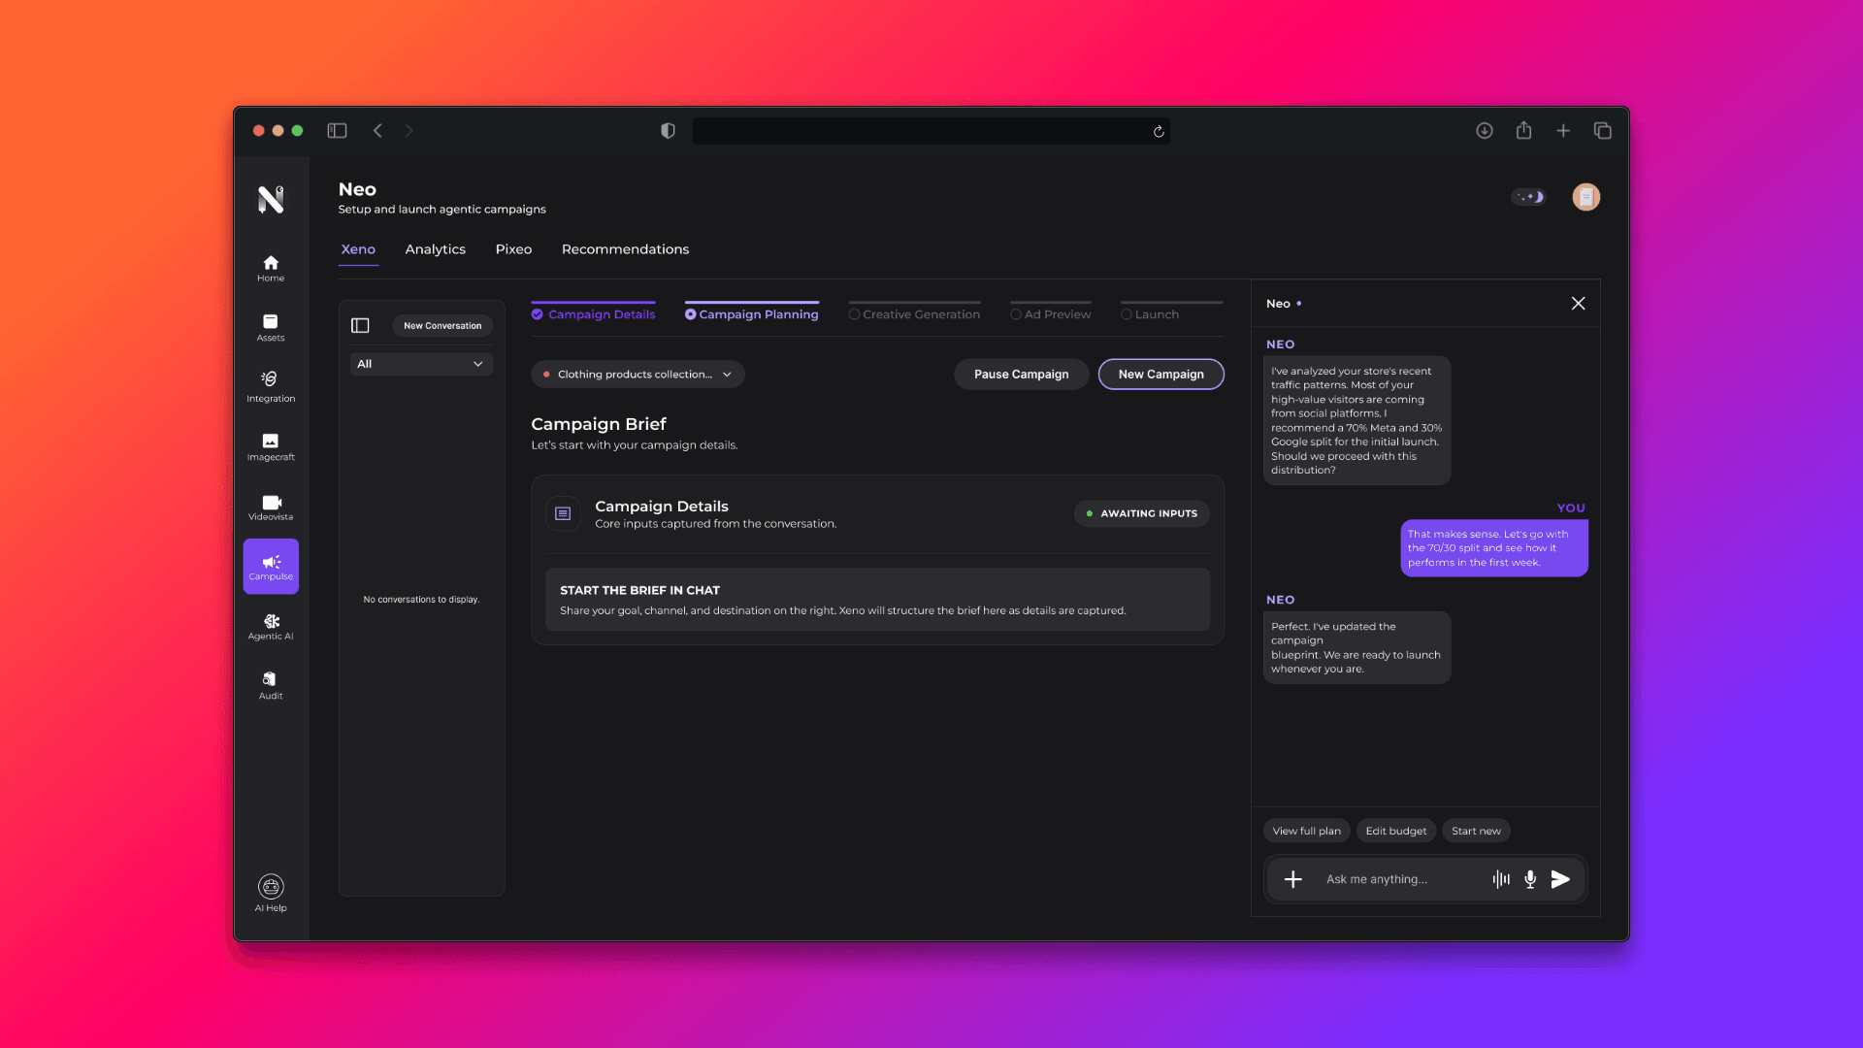Start a New Conversation
The height and width of the screenshot is (1048, 1863).
pyautogui.click(x=442, y=326)
